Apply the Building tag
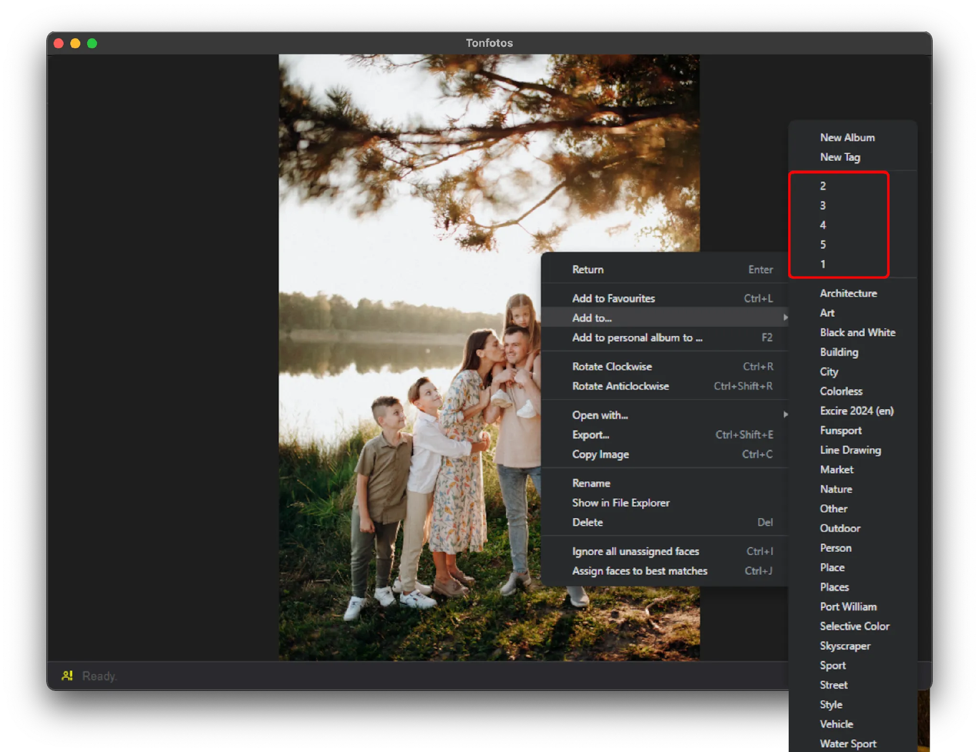This screenshot has height=752, width=979. click(x=853, y=352)
